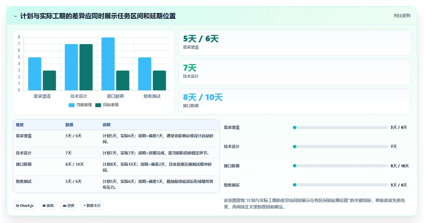Click the 验收测试 axis label under the chart
The width and height of the screenshot is (424, 223).
152,96
